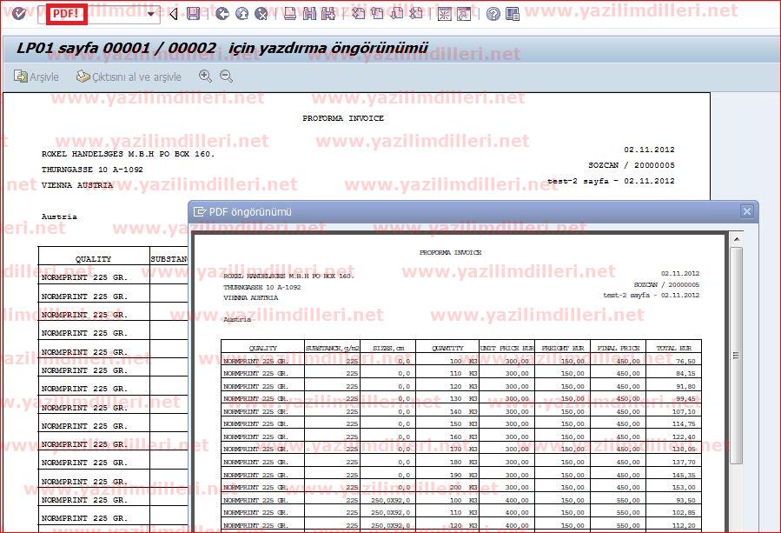
Task: Click the PDF preview scrollbar up arrow
Action: [736, 239]
